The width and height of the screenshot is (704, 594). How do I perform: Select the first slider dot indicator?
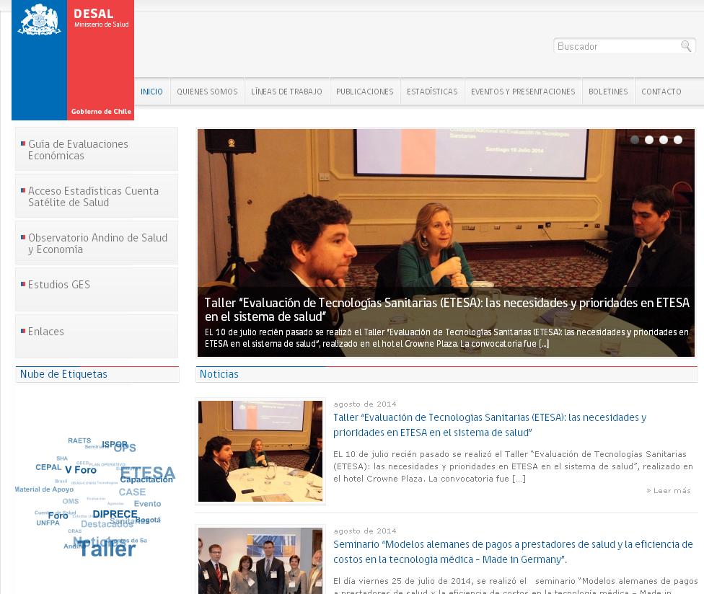coord(635,140)
